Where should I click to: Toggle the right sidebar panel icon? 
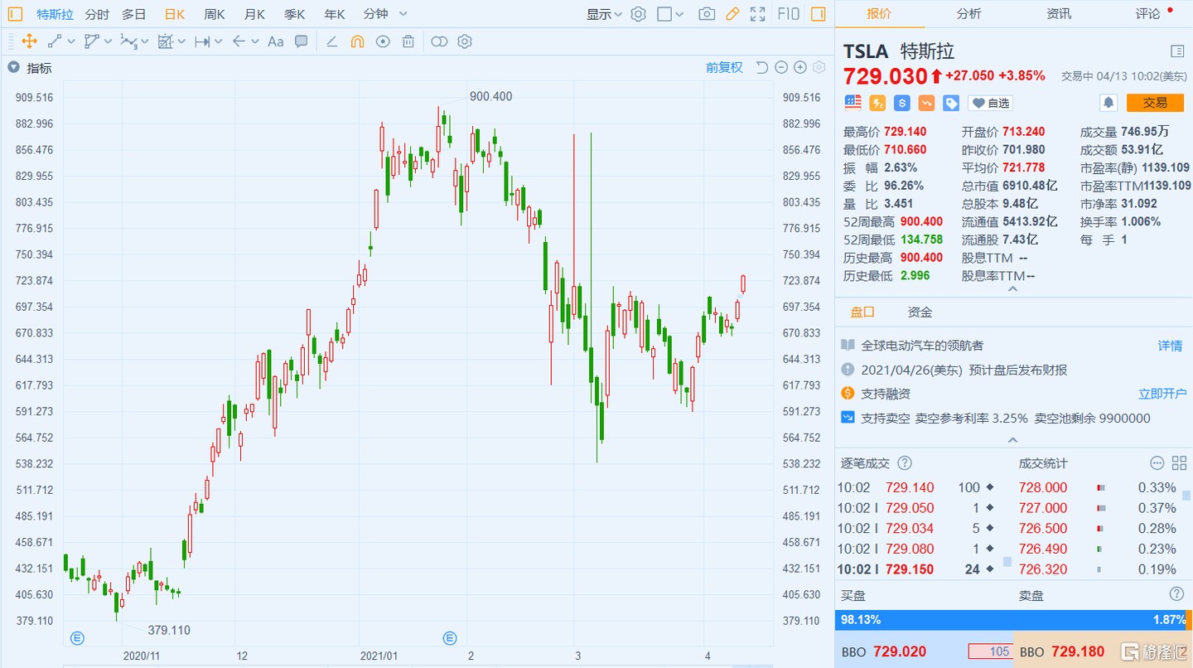click(818, 14)
